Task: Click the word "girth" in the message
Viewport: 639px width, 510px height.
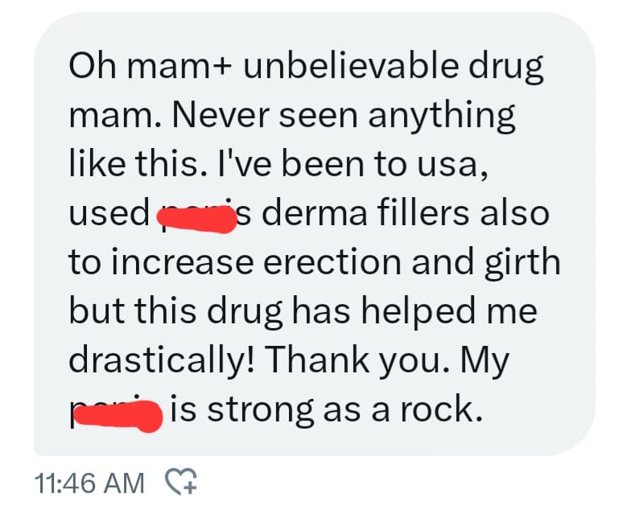Action: click(522, 265)
